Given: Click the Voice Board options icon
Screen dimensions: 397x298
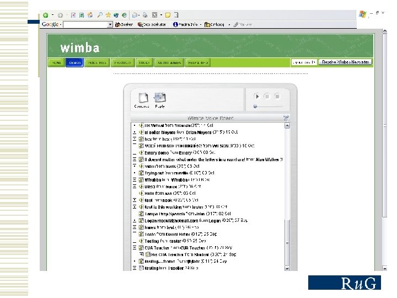Looking at the screenshot, I should pyautogui.click(x=286, y=118).
